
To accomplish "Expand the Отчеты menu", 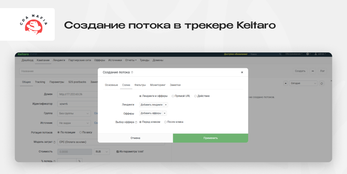I will tap(131, 60).
